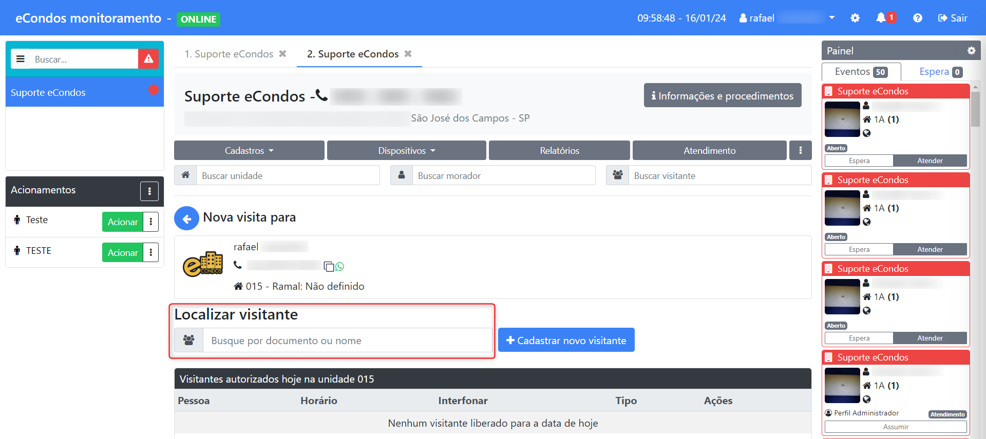The image size is (986, 439).
Task: Click Espera on second event card
Action: [859, 249]
